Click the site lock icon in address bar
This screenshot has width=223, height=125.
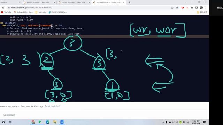pyautogui.click(x=9, y=8)
